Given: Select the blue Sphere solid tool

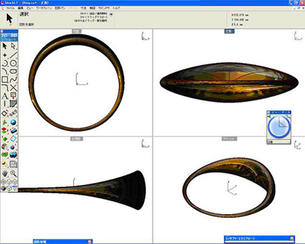Looking at the screenshot, I should click(13, 122).
